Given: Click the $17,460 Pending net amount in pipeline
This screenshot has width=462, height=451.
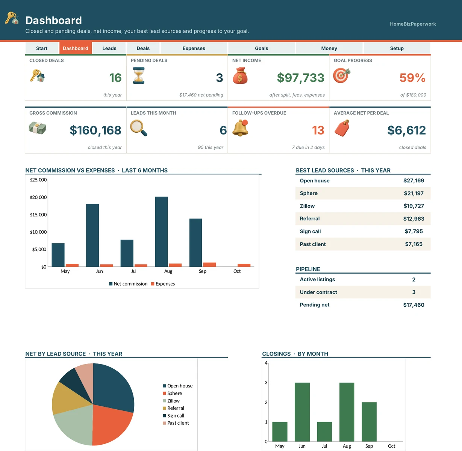Looking at the screenshot, I should point(414,305).
